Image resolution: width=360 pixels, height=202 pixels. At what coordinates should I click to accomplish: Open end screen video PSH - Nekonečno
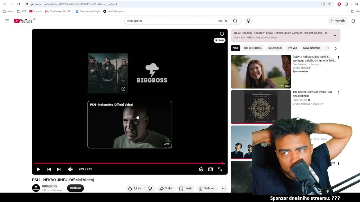[x=130, y=125]
